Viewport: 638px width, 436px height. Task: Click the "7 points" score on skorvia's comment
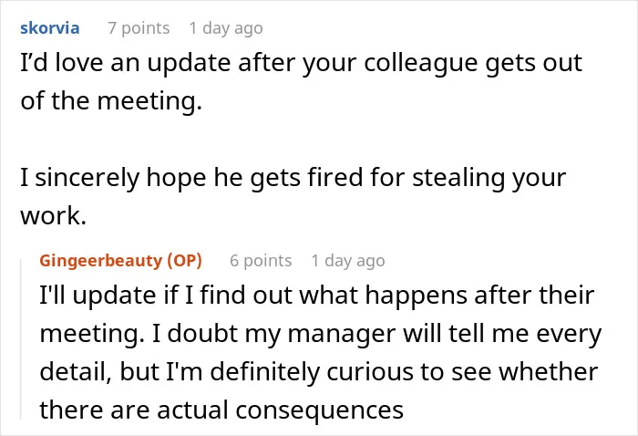pyautogui.click(x=139, y=28)
